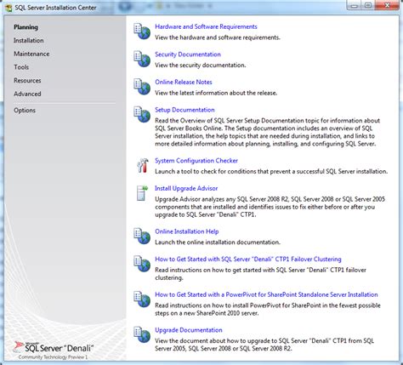Image resolution: width=403 pixels, height=365 pixels.
Task: Click 'View the latest information about the release.'
Action: (216, 93)
